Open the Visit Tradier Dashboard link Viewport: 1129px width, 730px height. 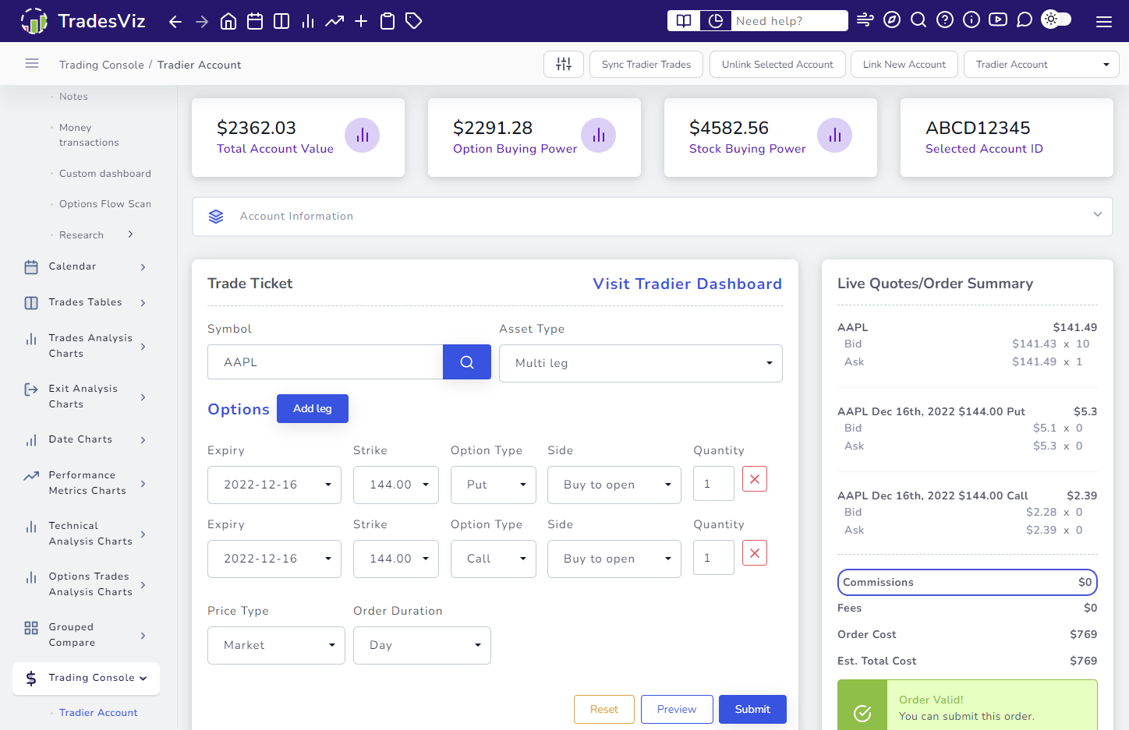pos(687,284)
